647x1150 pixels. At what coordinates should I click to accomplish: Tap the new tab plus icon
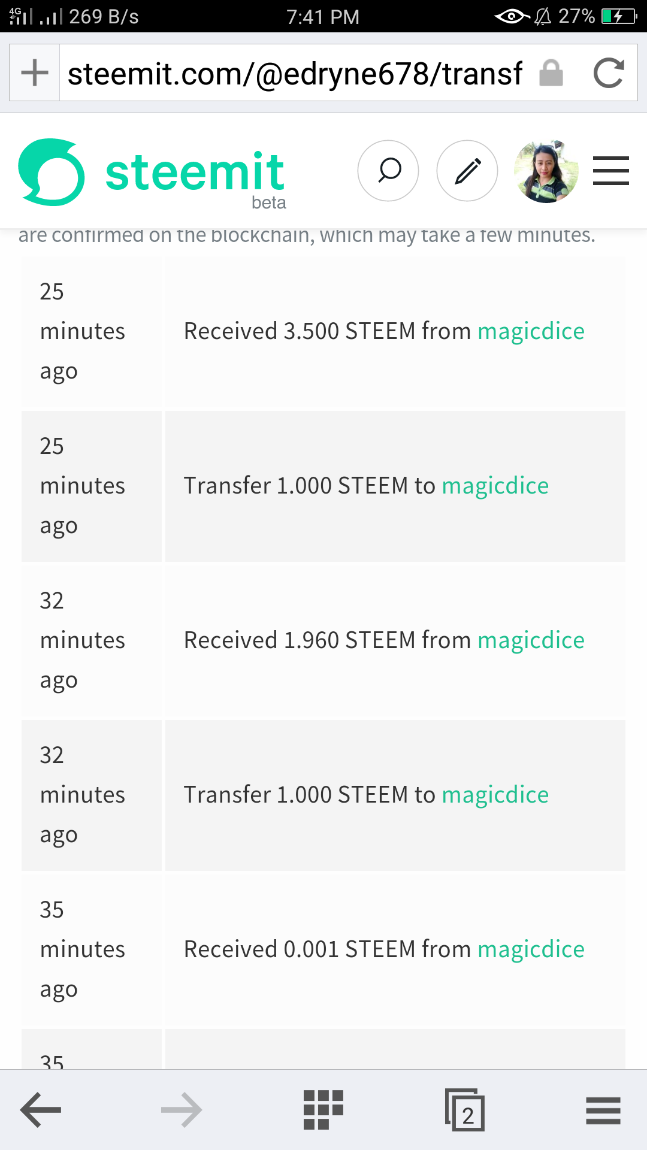(35, 73)
